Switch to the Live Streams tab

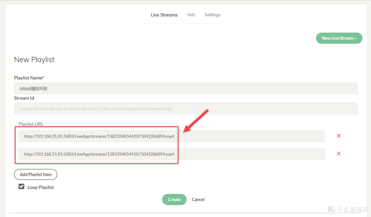pyautogui.click(x=164, y=15)
